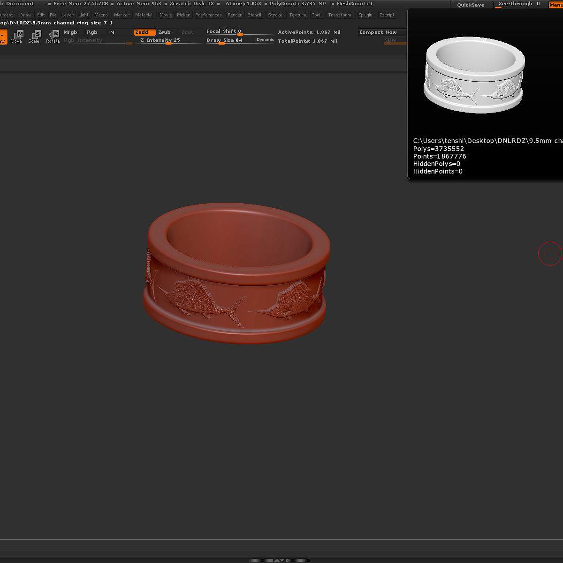Open the File menu

[x=53, y=15]
